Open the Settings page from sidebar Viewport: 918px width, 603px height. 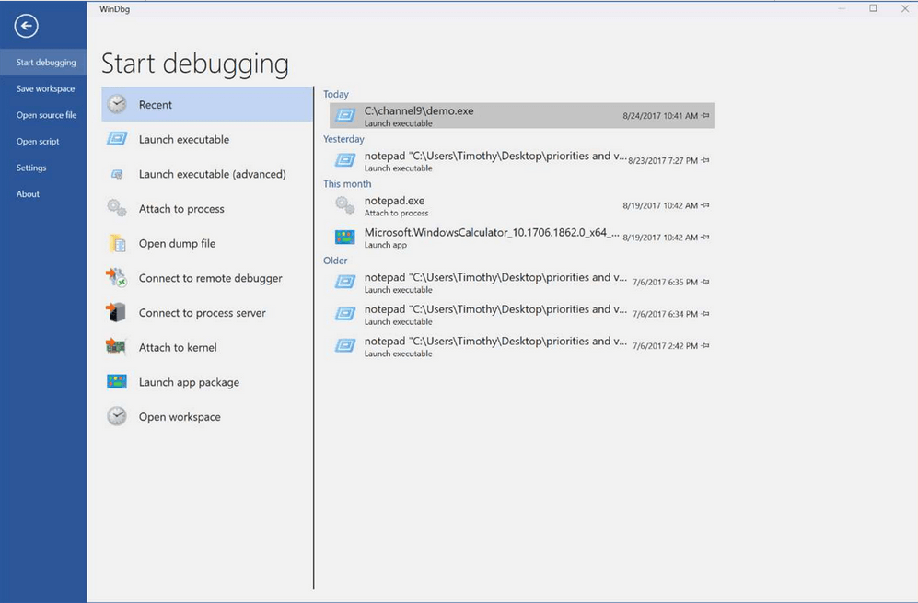[31, 168]
